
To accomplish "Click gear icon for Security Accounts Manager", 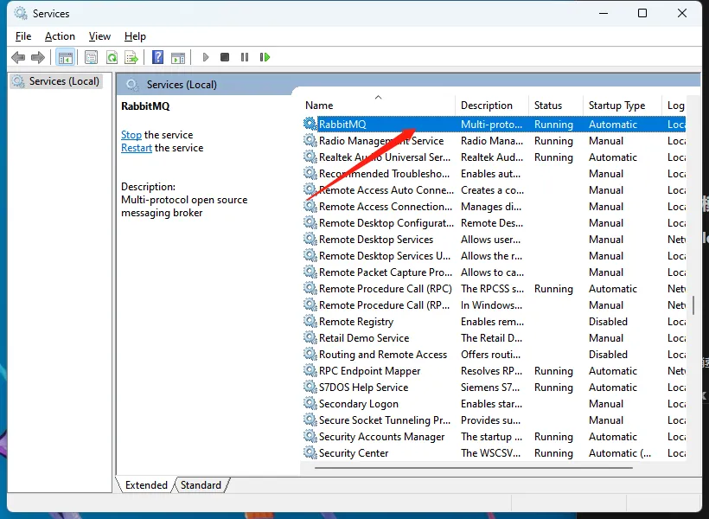I will coord(310,436).
